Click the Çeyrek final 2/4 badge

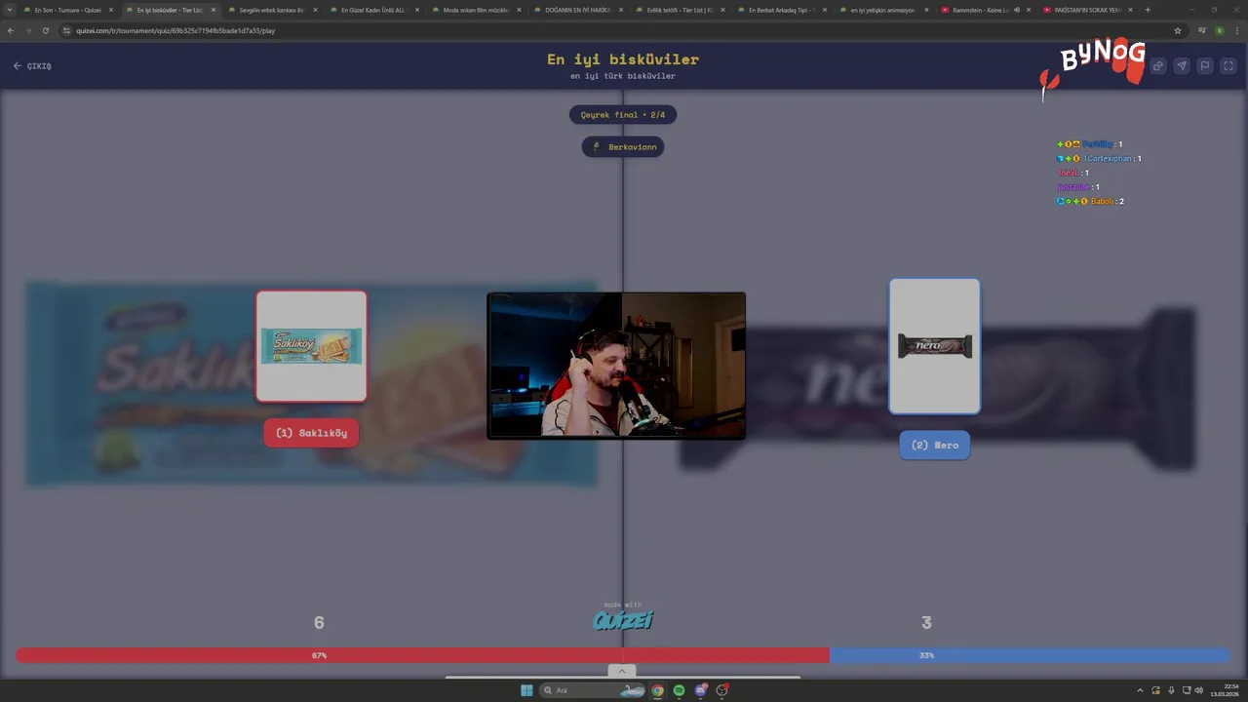(x=623, y=115)
